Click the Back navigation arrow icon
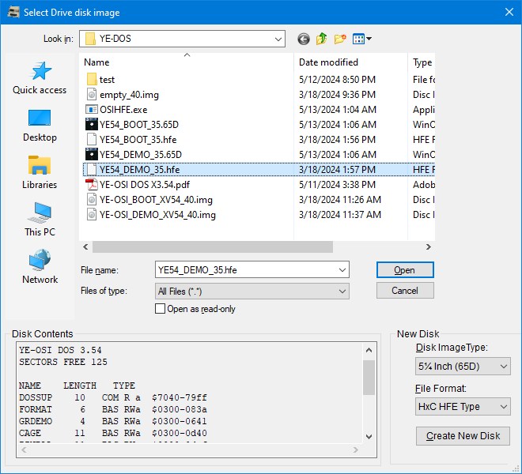 pyautogui.click(x=303, y=39)
